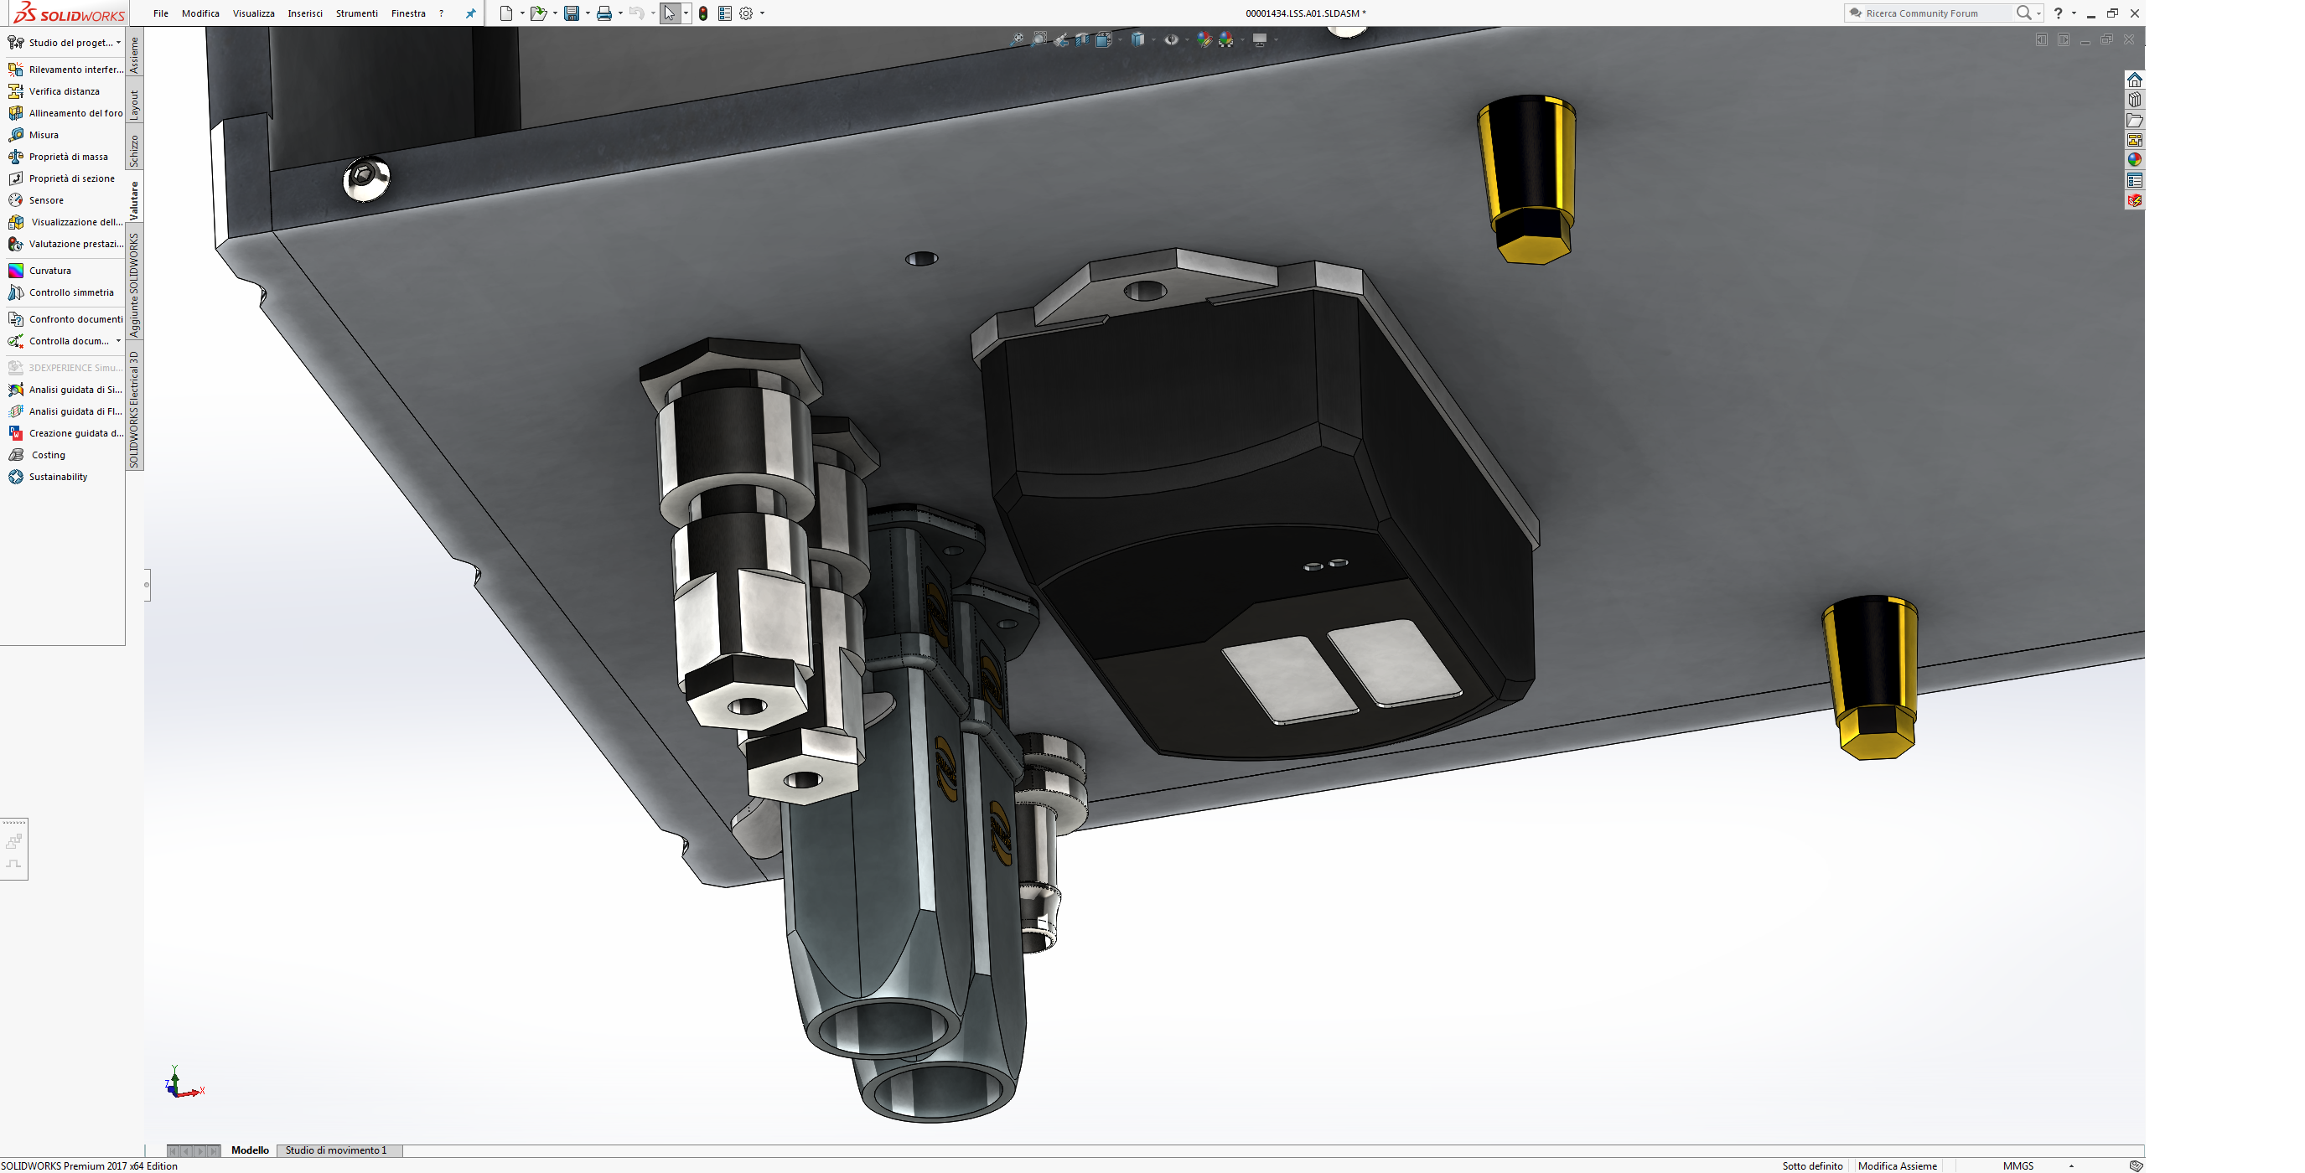The image size is (2305, 1173).
Task: Expand Controlla documento dropdown arrow
Action: tap(118, 341)
